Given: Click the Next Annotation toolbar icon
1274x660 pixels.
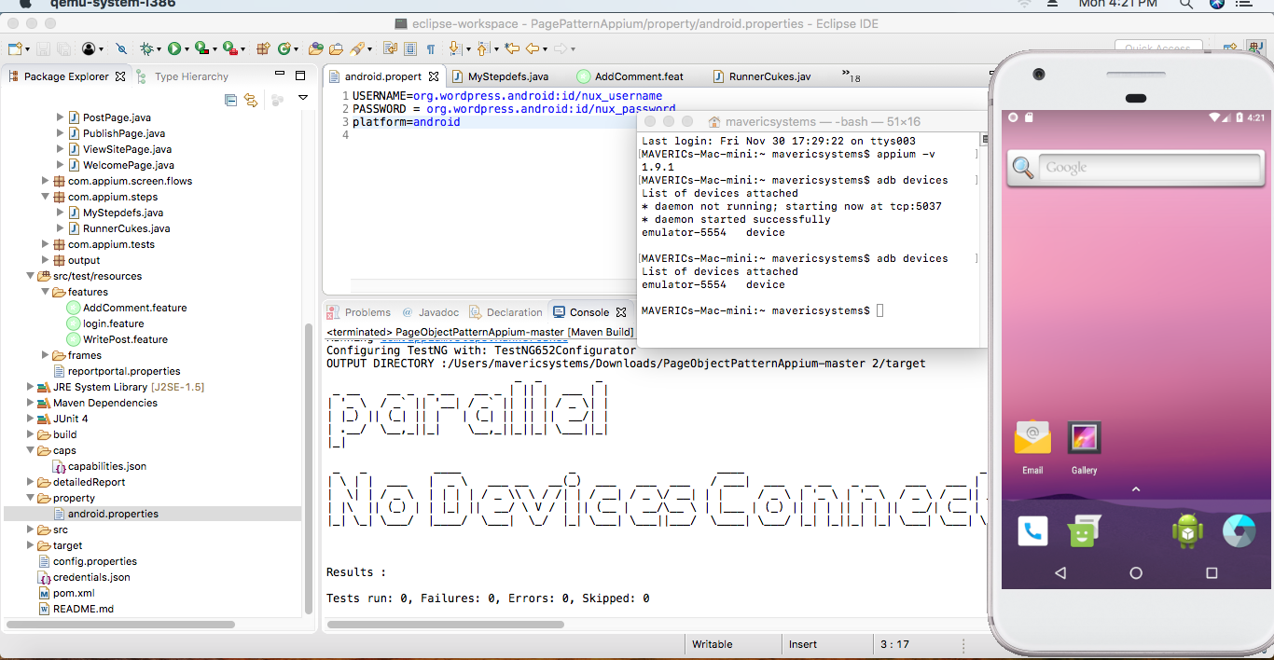Looking at the screenshot, I should [x=454, y=48].
